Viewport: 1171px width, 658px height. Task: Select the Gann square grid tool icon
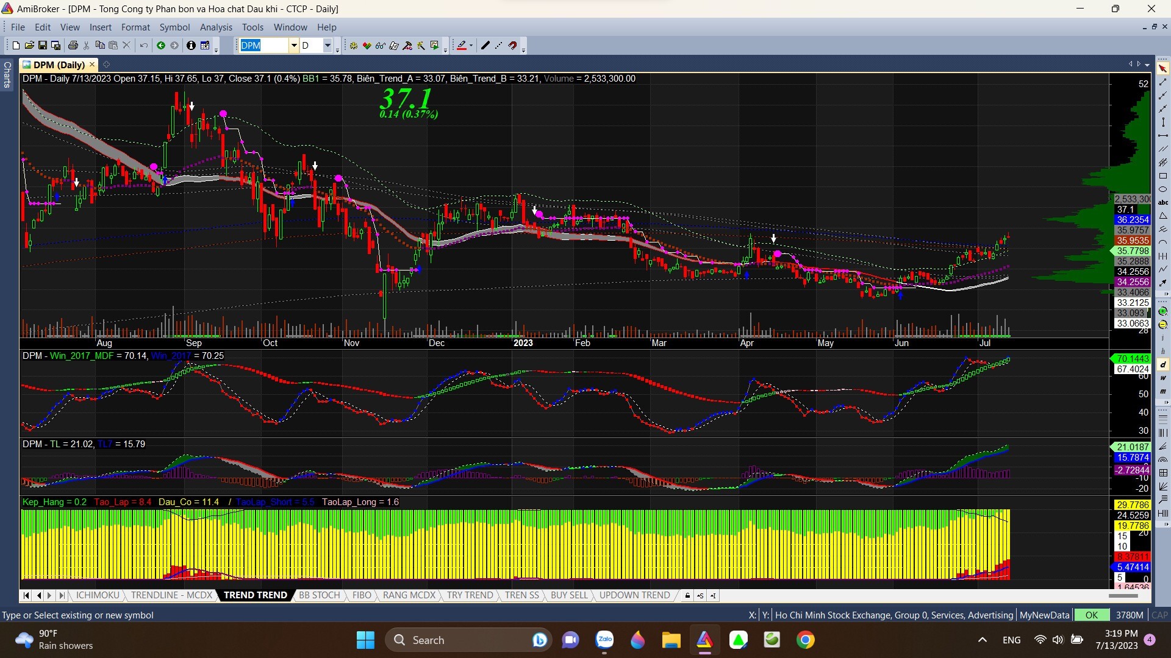[x=1163, y=472]
